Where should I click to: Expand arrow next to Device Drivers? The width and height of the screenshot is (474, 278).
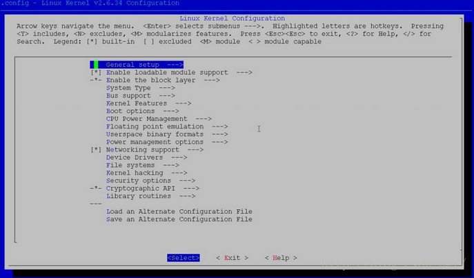(x=179, y=158)
